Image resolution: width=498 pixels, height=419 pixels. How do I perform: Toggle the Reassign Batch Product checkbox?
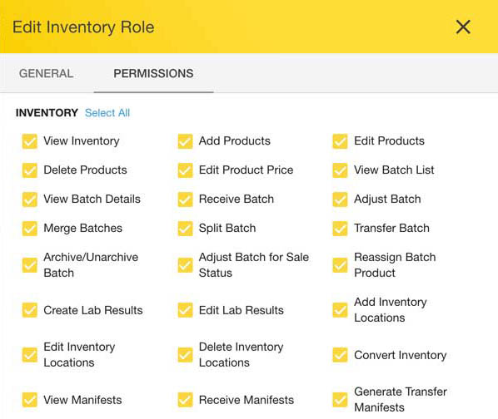pos(340,265)
